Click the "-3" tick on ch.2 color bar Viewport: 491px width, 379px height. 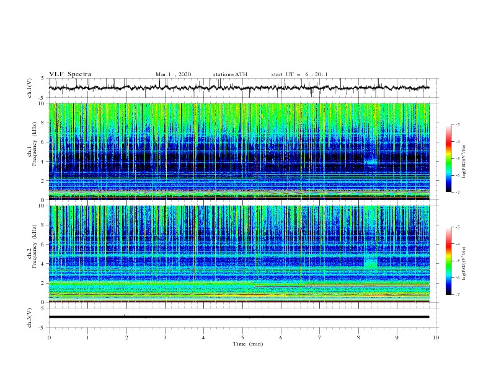click(457, 227)
